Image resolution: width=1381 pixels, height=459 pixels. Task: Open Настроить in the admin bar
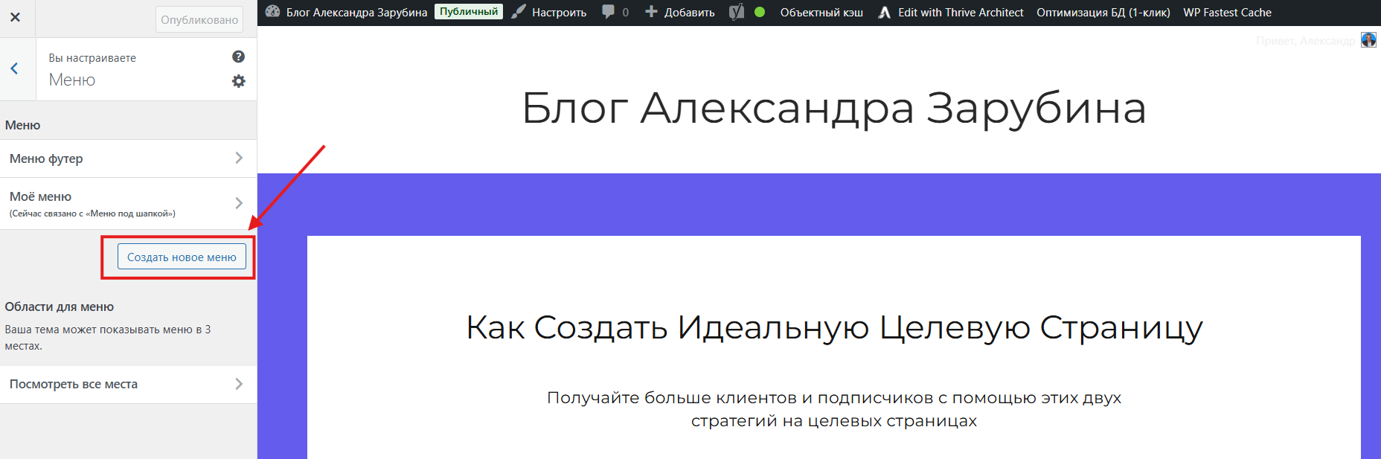559,13
